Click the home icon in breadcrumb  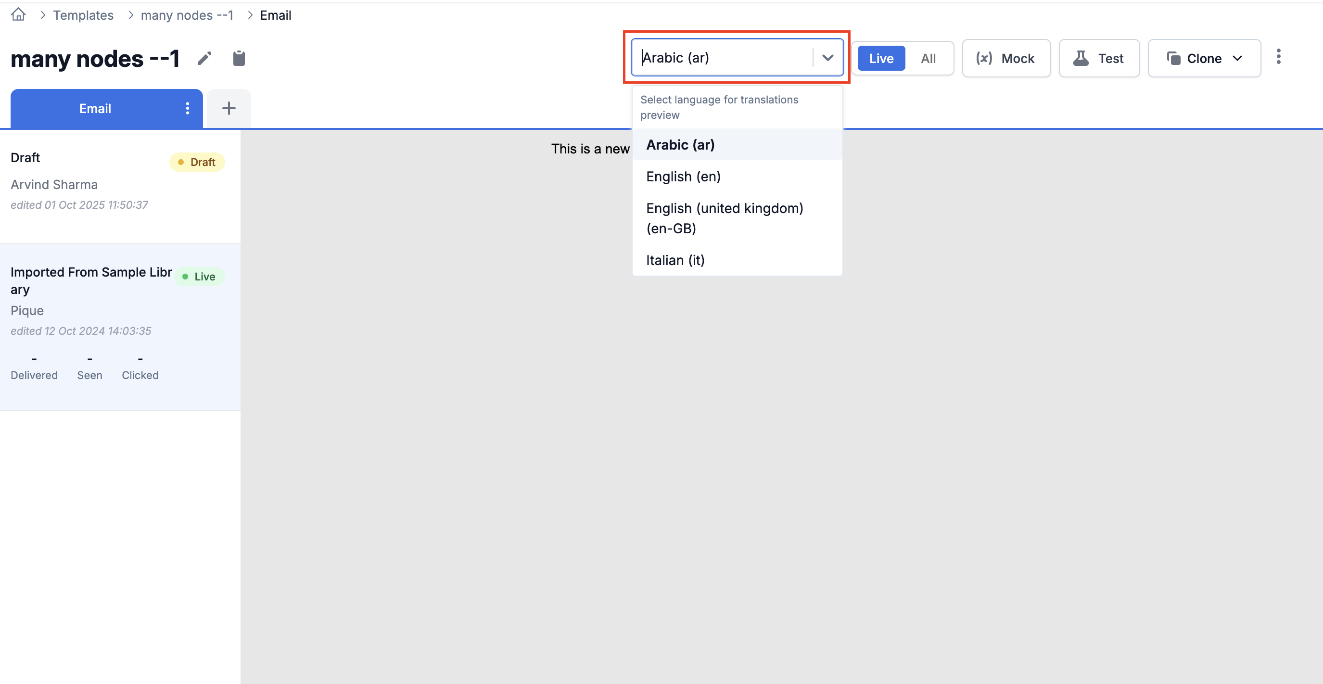coord(17,15)
